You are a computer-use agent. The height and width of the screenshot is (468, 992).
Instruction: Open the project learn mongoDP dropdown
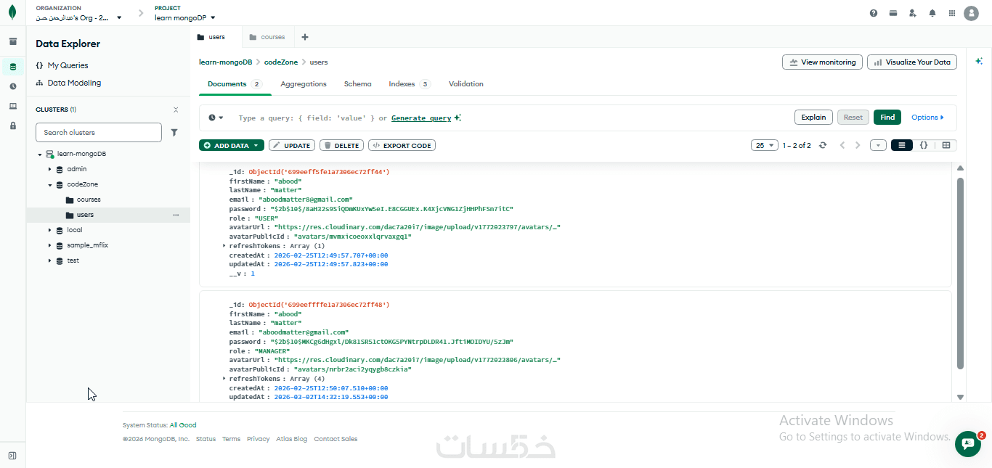[185, 17]
